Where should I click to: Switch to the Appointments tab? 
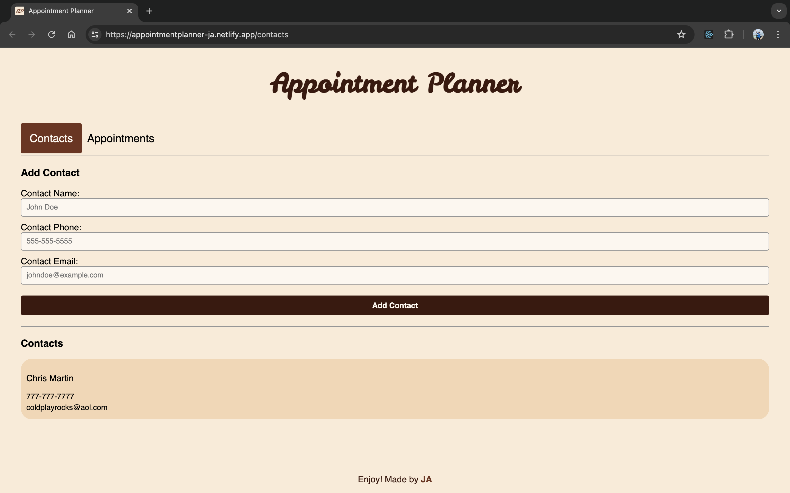121,138
